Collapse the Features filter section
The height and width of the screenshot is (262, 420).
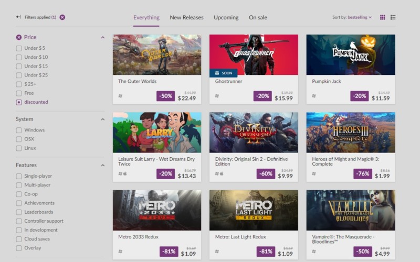tap(103, 166)
